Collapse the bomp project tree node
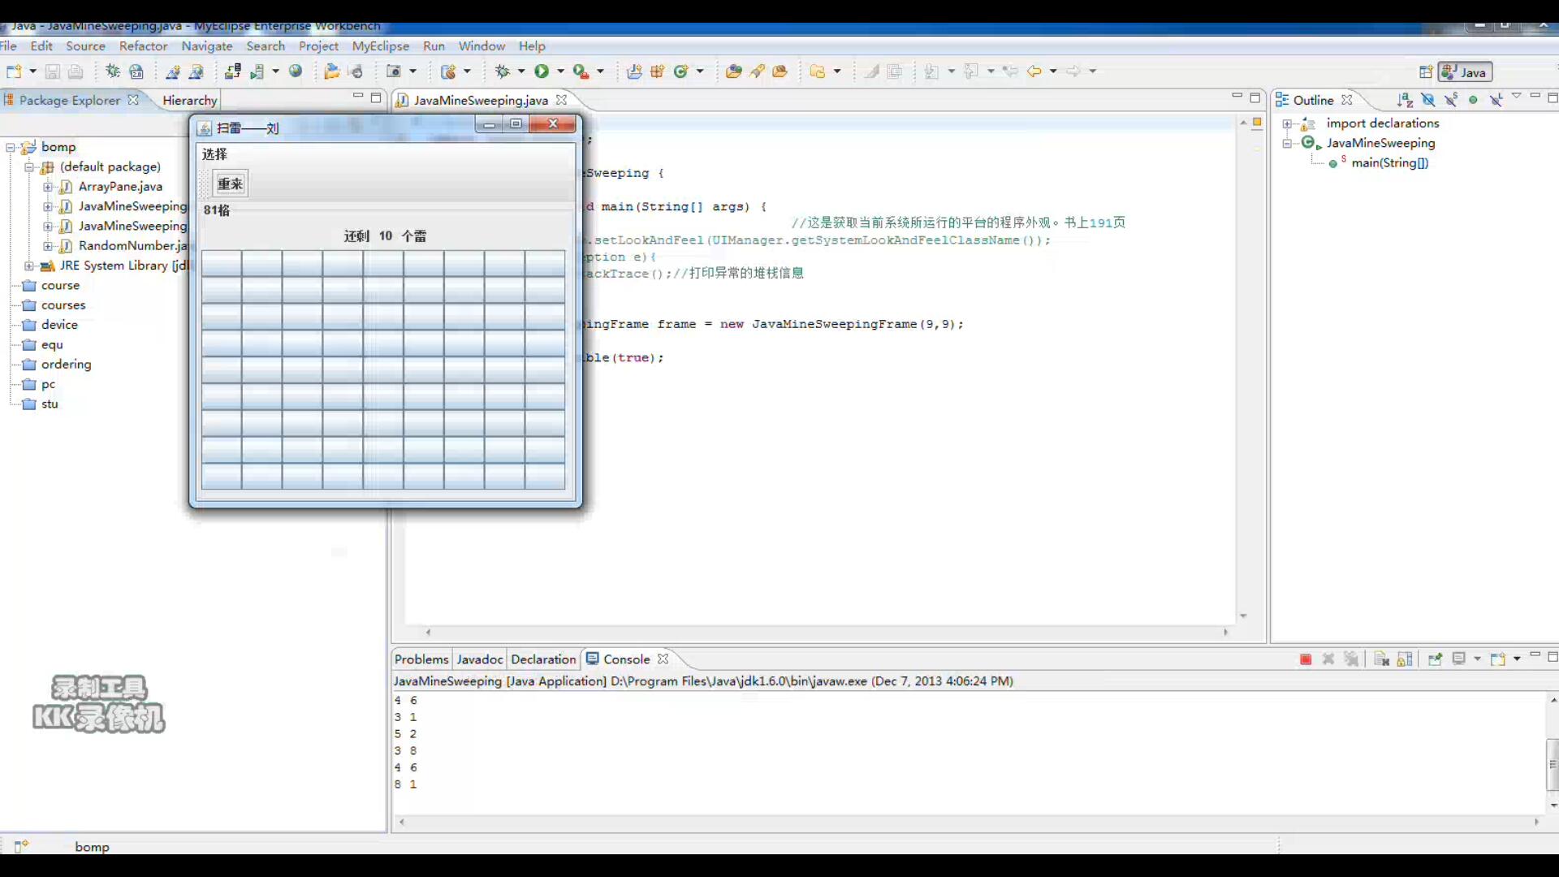The width and height of the screenshot is (1559, 877). tap(10, 148)
